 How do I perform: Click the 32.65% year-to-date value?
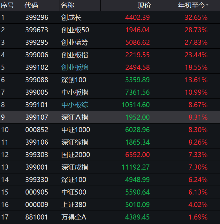[196, 18]
